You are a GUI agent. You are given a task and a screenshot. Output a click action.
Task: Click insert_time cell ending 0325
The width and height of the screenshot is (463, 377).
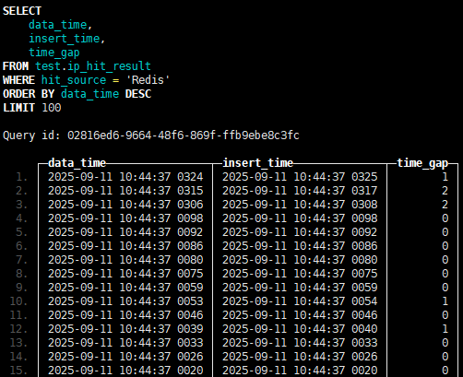[x=300, y=177]
